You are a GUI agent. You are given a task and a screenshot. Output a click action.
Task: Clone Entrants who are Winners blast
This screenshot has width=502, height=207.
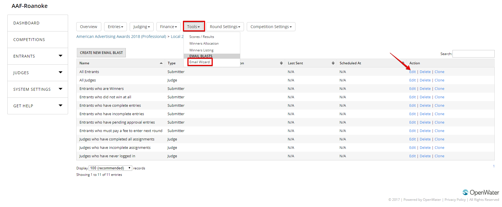click(440, 89)
